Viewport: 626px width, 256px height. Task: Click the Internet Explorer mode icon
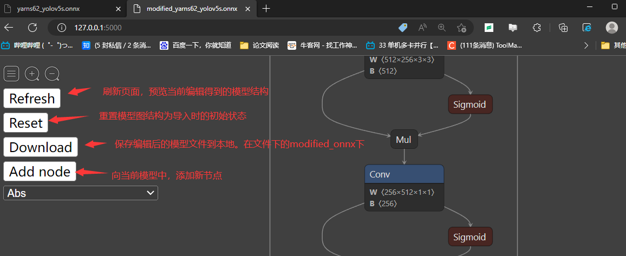[x=587, y=28]
